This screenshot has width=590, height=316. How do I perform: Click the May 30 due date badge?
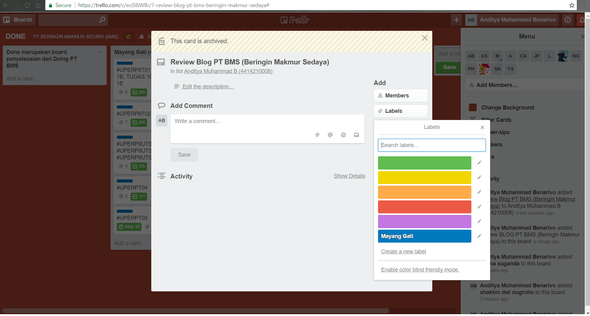coord(129,227)
